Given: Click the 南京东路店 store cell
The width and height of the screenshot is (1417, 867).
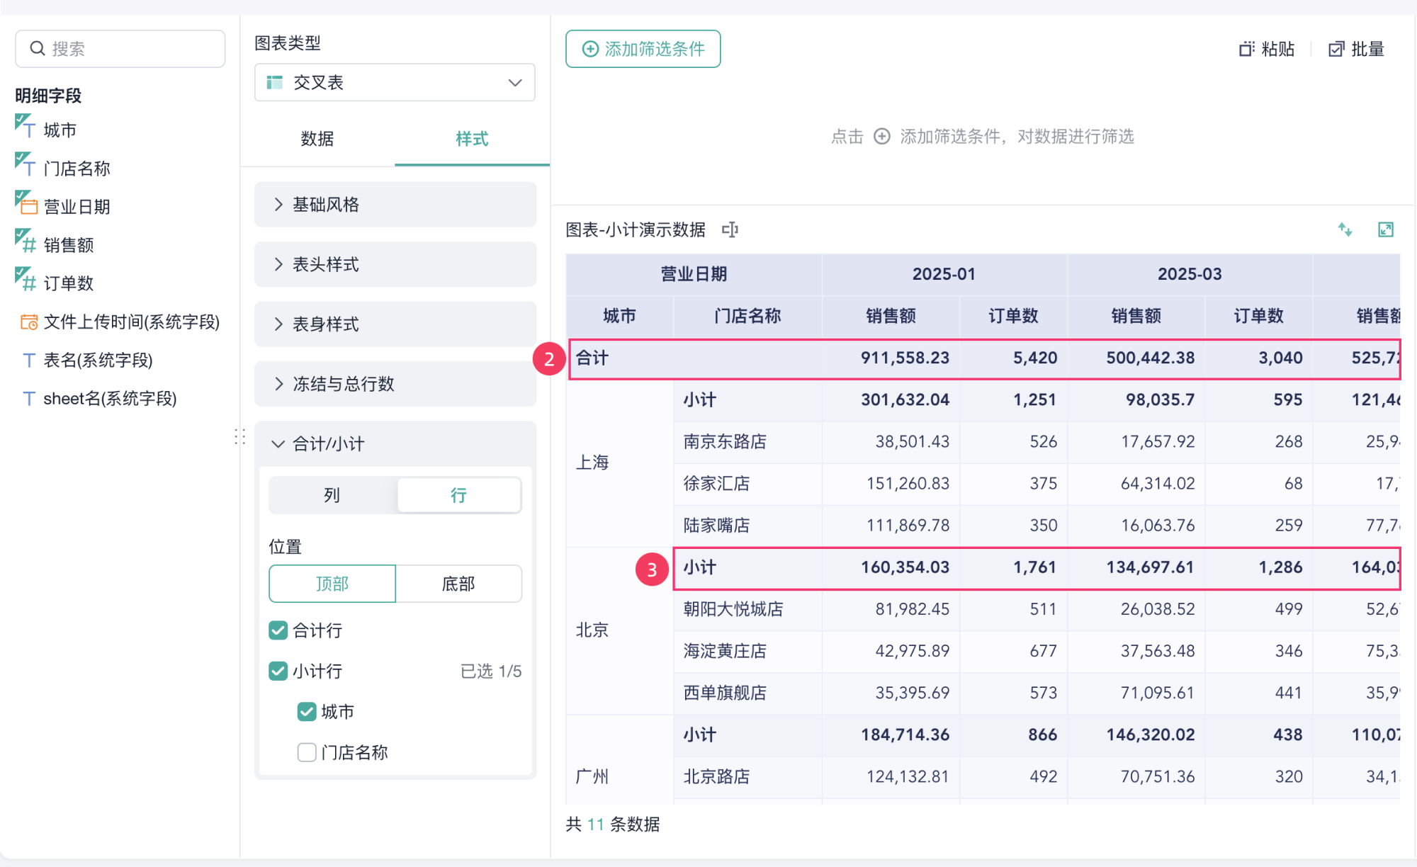Looking at the screenshot, I should [747, 442].
